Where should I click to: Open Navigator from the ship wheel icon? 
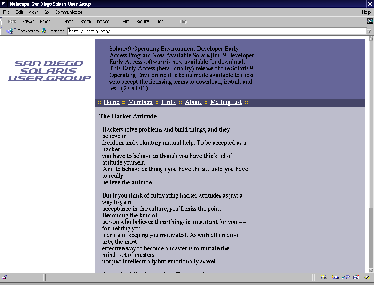[x=324, y=277]
